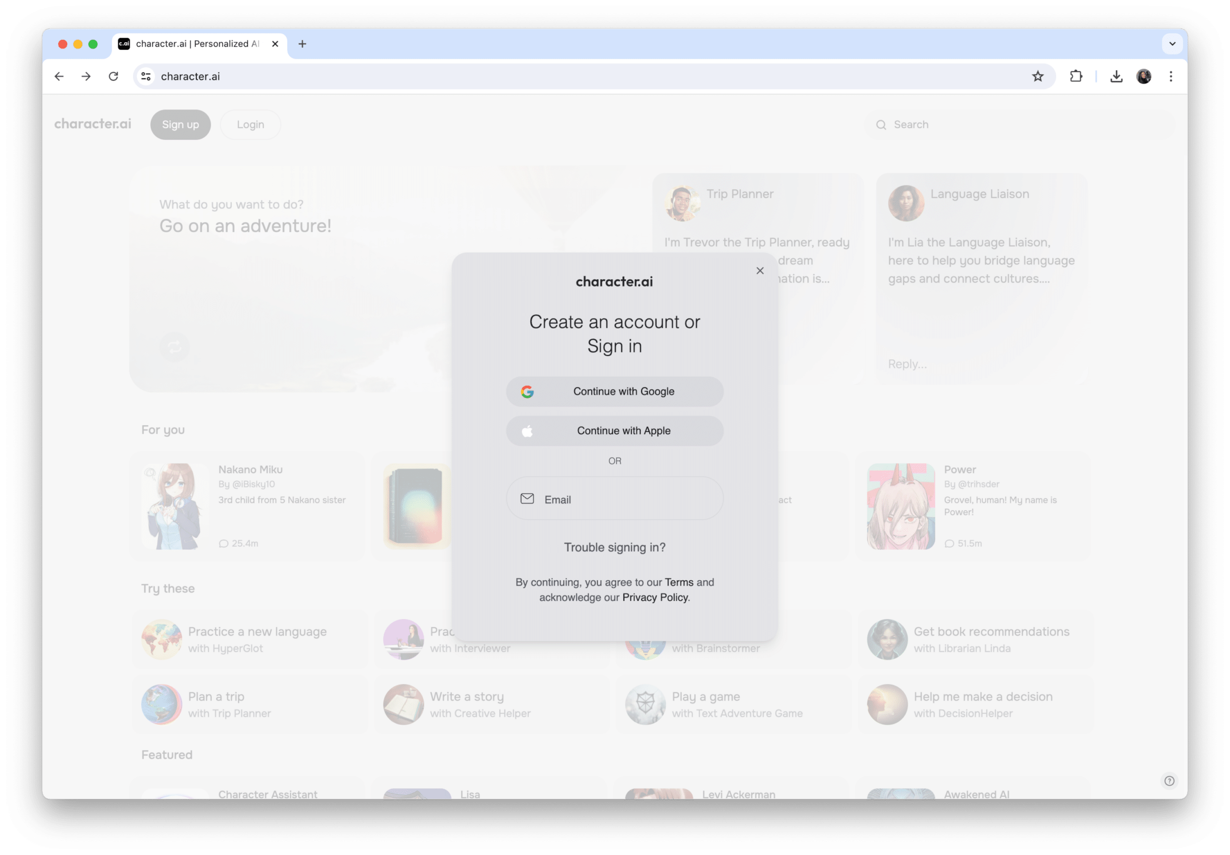Click the search magnifier icon

[x=880, y=125]
